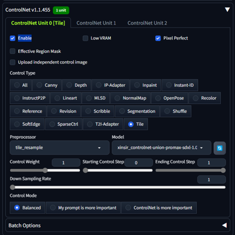Collapse the ControlNet v1.1.455 panel triangle
The width and height of the screenshot is (235, 235).
[227, 9]
